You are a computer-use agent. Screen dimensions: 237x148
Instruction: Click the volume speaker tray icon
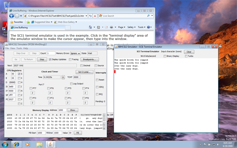pyautogui.click(x=218, y=144)
